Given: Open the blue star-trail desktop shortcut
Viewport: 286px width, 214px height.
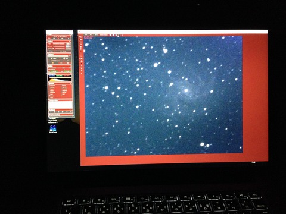Looking at the screenshot, I should coord(53,128).
